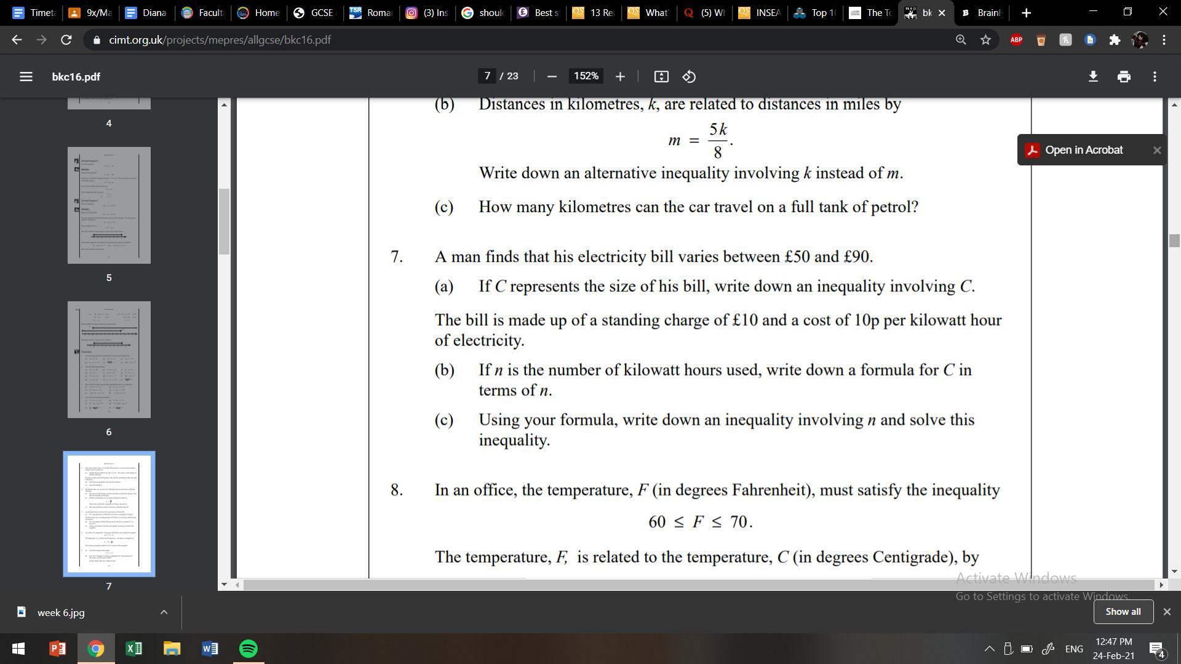1181x664 pixels.
Task: Select page 5 thumbnail
Action: pos(109,205)
